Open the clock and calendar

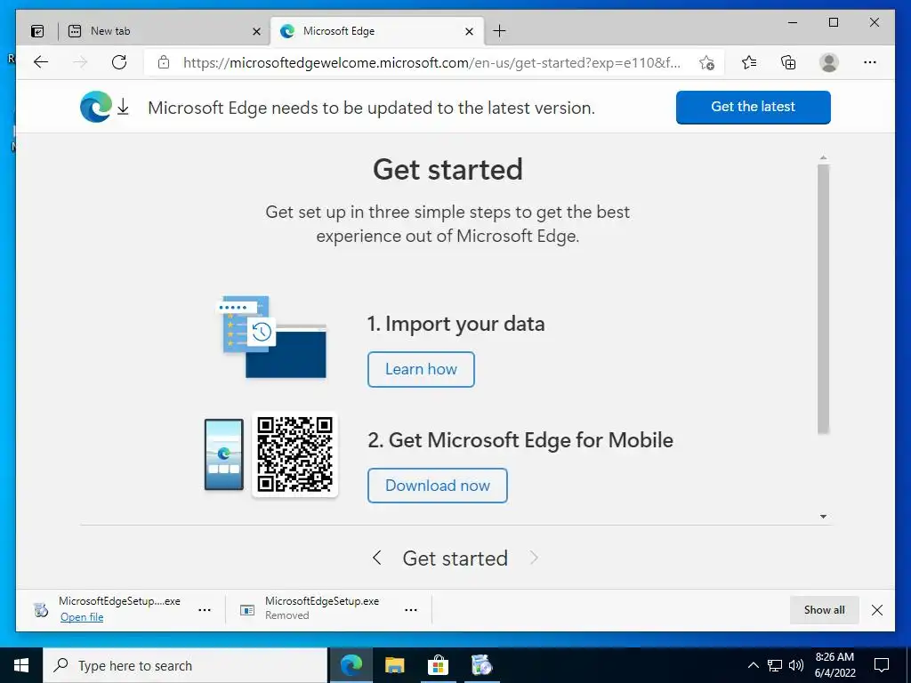pos(834,665)
